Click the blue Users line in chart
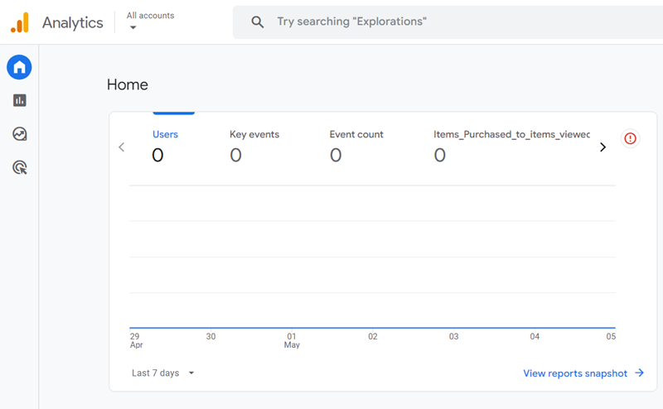The width and height of the screenshot is (663, 409). point(372,328)
